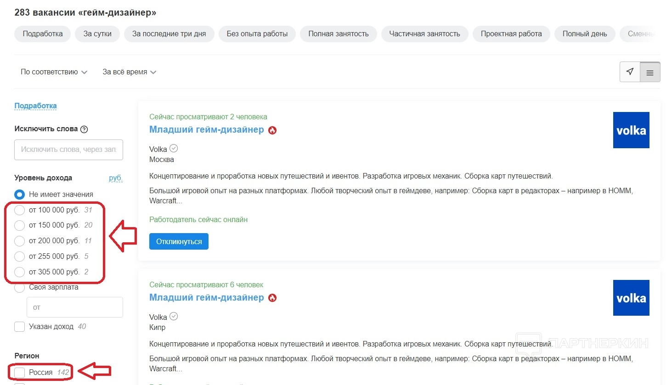The height and width of the screenshot is (385, 672).
Task: Enable the Указан доход checkbox
Action: tap(19, 327)
